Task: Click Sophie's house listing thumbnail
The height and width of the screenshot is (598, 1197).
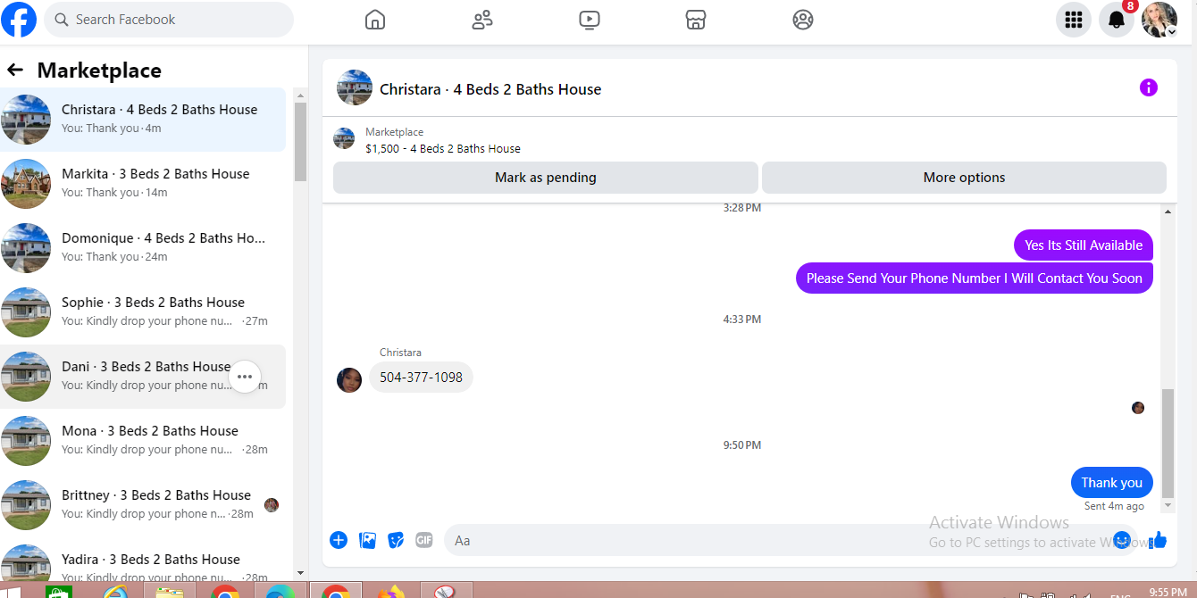Action: point(26,312)
